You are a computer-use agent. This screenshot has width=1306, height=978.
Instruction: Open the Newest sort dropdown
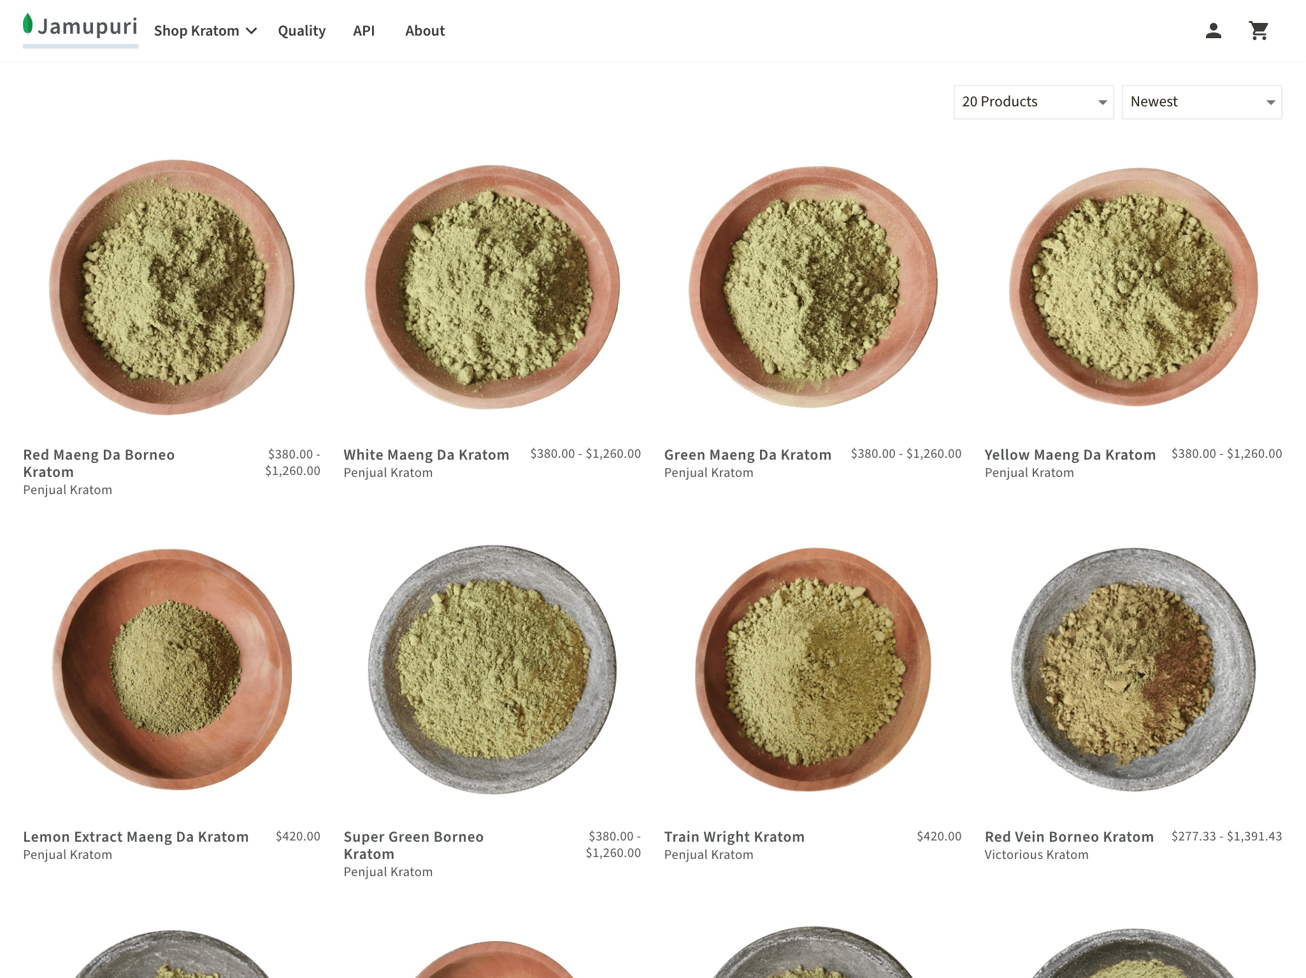1202,102
